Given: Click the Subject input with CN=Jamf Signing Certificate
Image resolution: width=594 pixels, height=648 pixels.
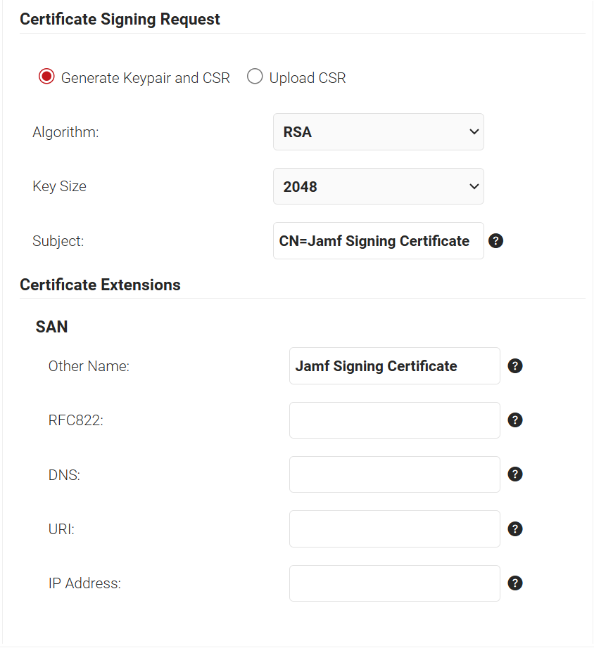Looking at the screenshot, I should pyautogui.click(x=378, y=241).
